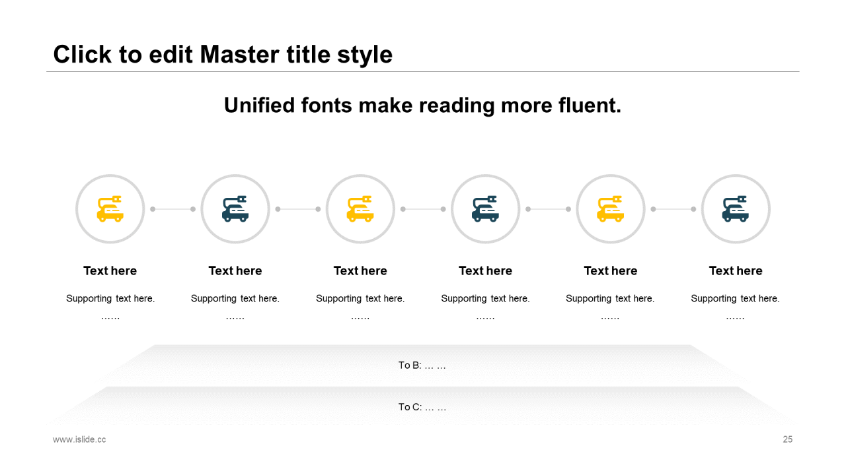Click the connector line between first and second circles

coord(173,209)
